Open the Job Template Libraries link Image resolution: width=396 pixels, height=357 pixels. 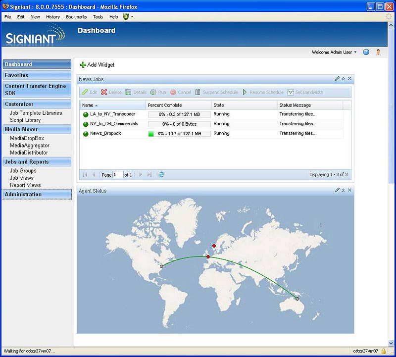(36, 113)
